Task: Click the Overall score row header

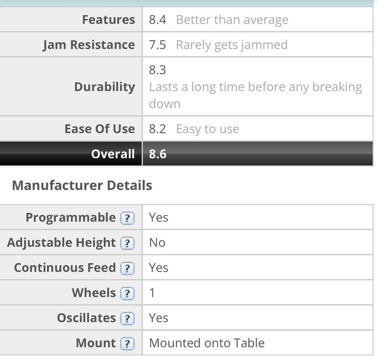Action: pos(113,154)
